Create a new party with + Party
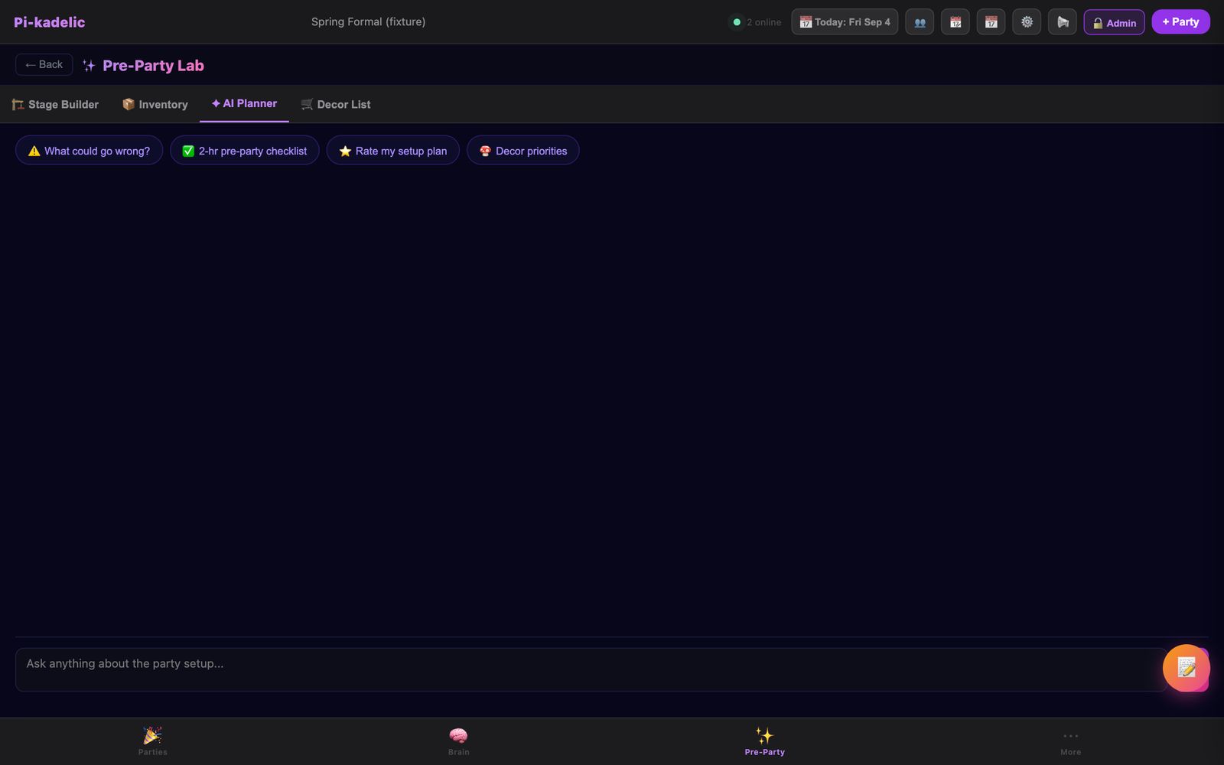 coord(1180,22)
